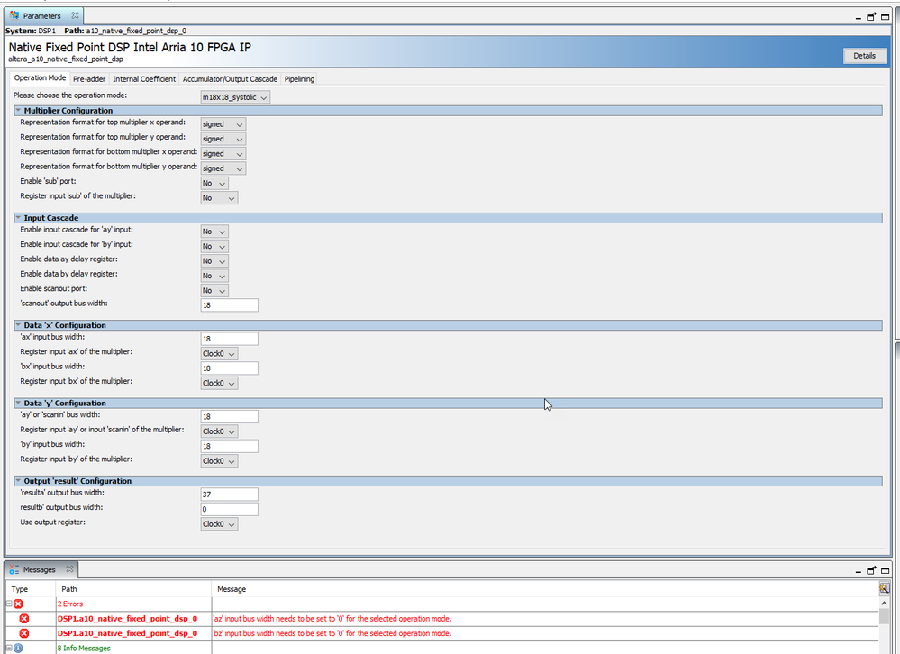Viewport: 900px width, 654px height.
Task: Close the Parameters tab via its X icon
Action: point(75,15)
